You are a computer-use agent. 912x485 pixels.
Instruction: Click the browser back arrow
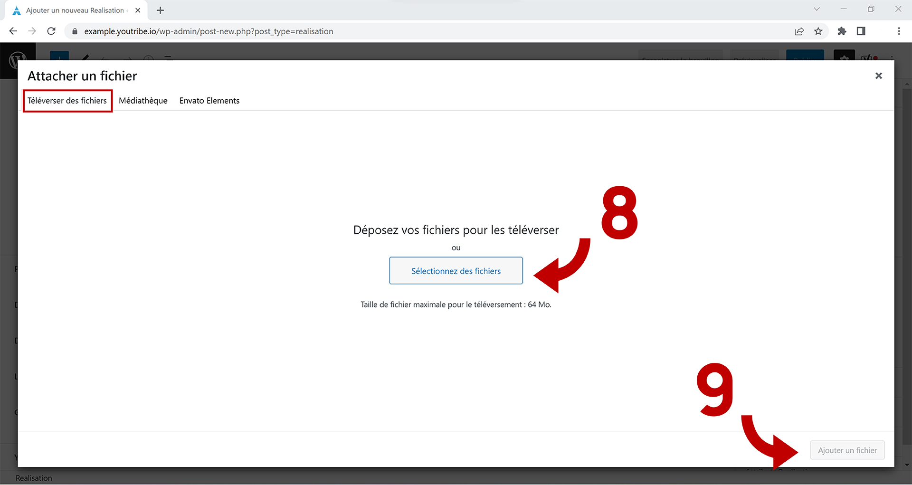tap(13, 31)
